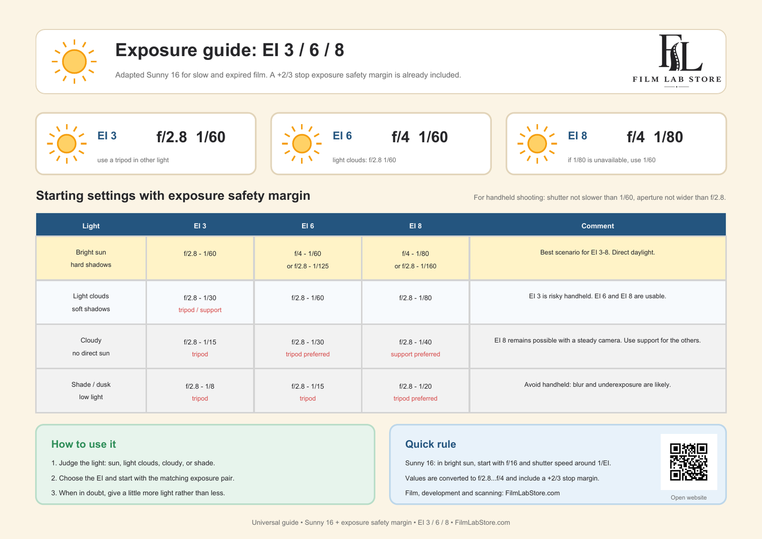
Task: Click the 'Cloudy no direct sun' row label
Action: pyautogui.click(x=91, y=347)
